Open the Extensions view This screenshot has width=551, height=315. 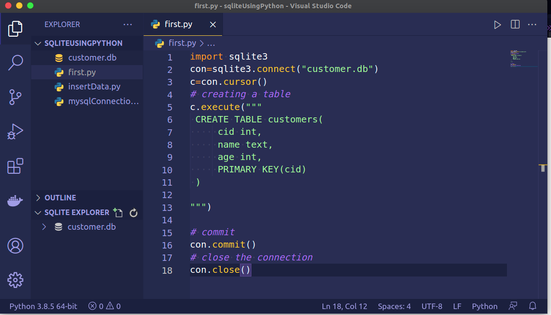15,166
